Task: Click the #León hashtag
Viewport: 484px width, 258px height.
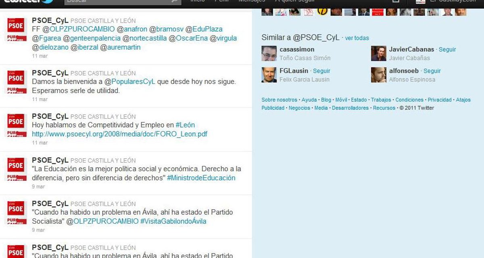Action: click(185, 125)
